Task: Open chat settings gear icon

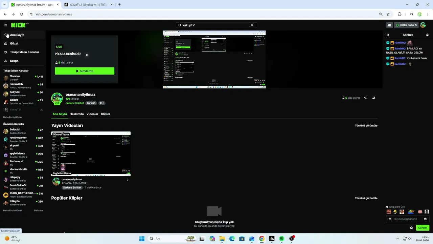Action: coord(411,228)
